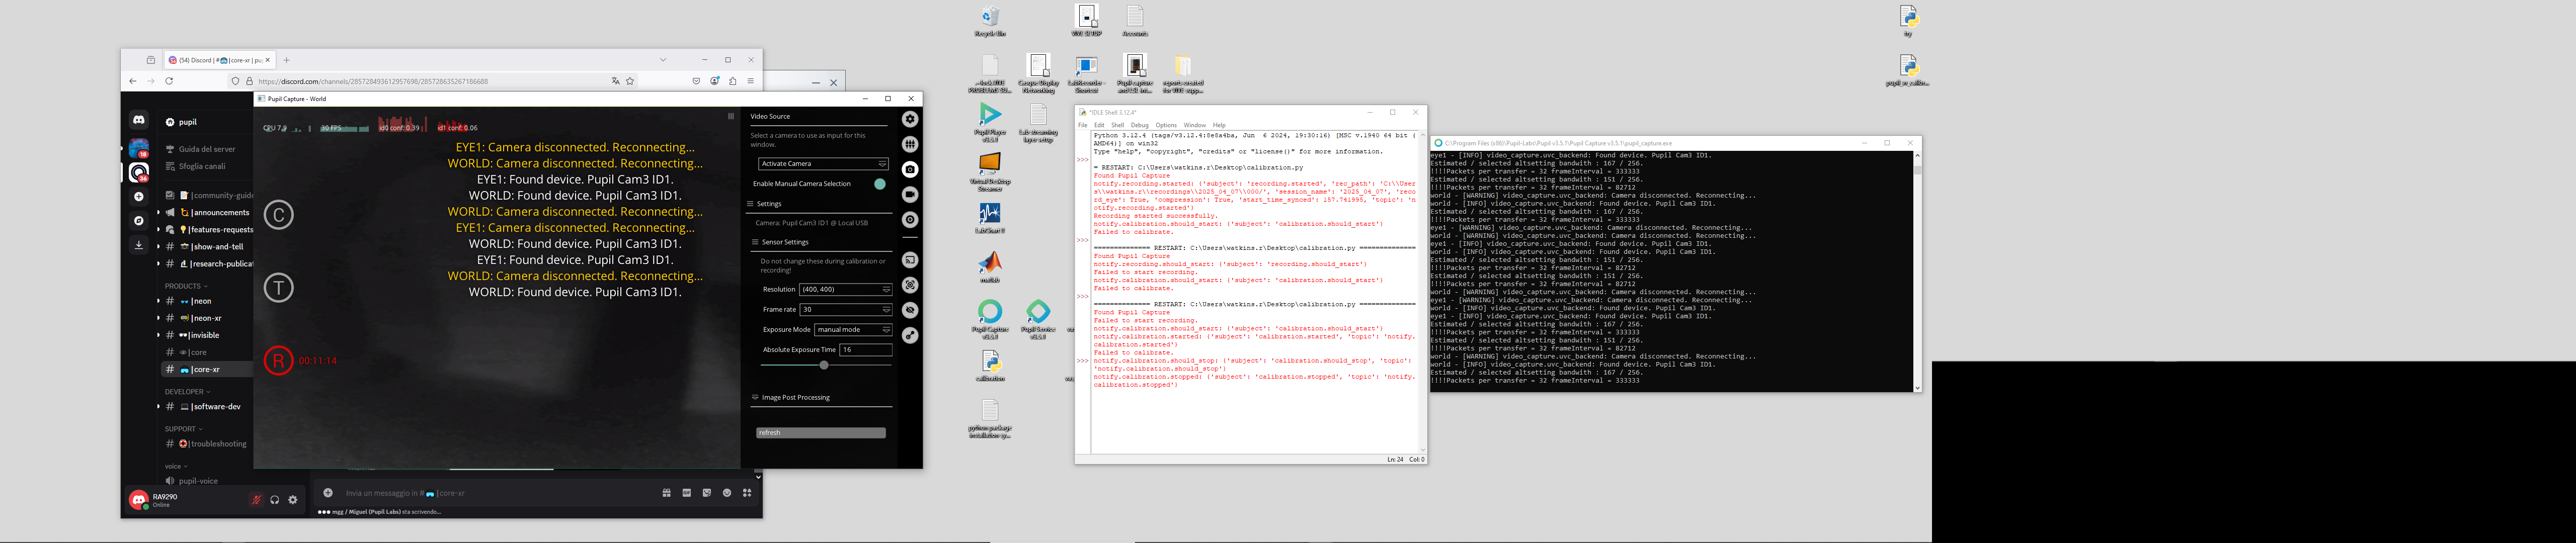This screenshot has height=543, width=2576.
Task: Open the grid-pattern plugin icon in Pupil Capture
Action: click(909, 144)
